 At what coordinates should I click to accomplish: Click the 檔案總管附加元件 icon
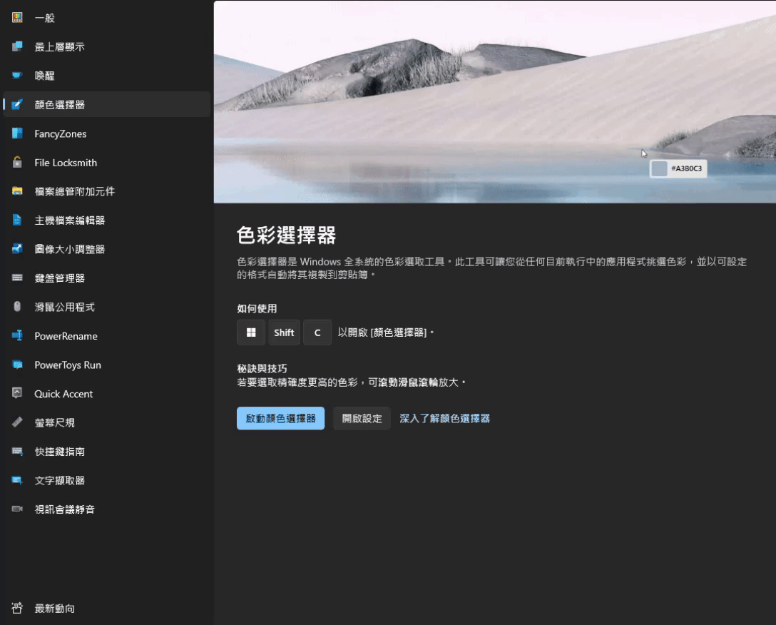pos(16,191)
